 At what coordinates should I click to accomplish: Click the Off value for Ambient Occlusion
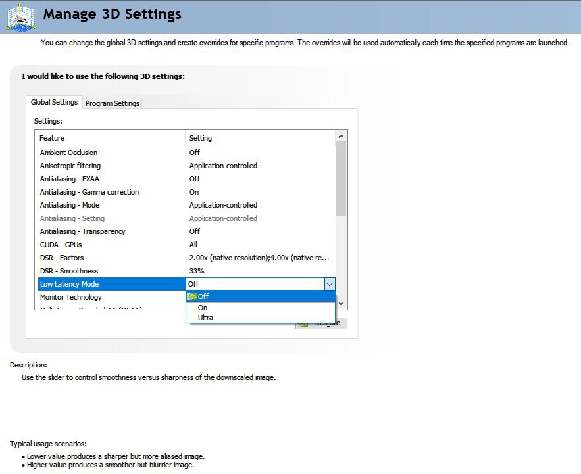coord(195,153)
